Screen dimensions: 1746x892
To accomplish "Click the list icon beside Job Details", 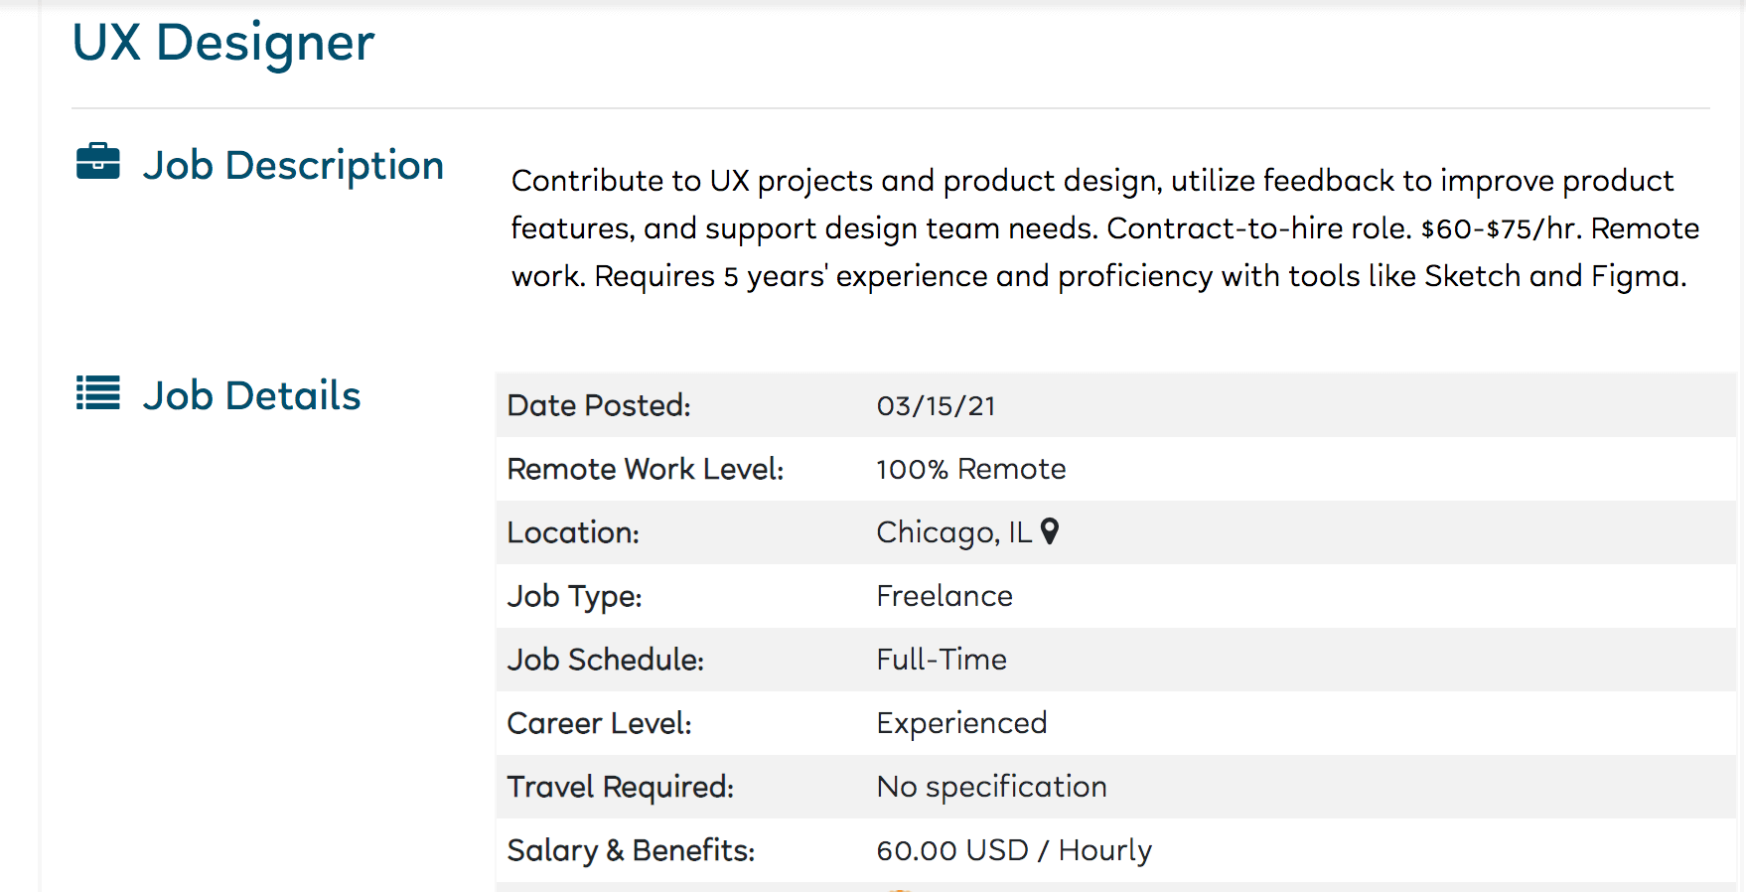I will click(98, 393).
